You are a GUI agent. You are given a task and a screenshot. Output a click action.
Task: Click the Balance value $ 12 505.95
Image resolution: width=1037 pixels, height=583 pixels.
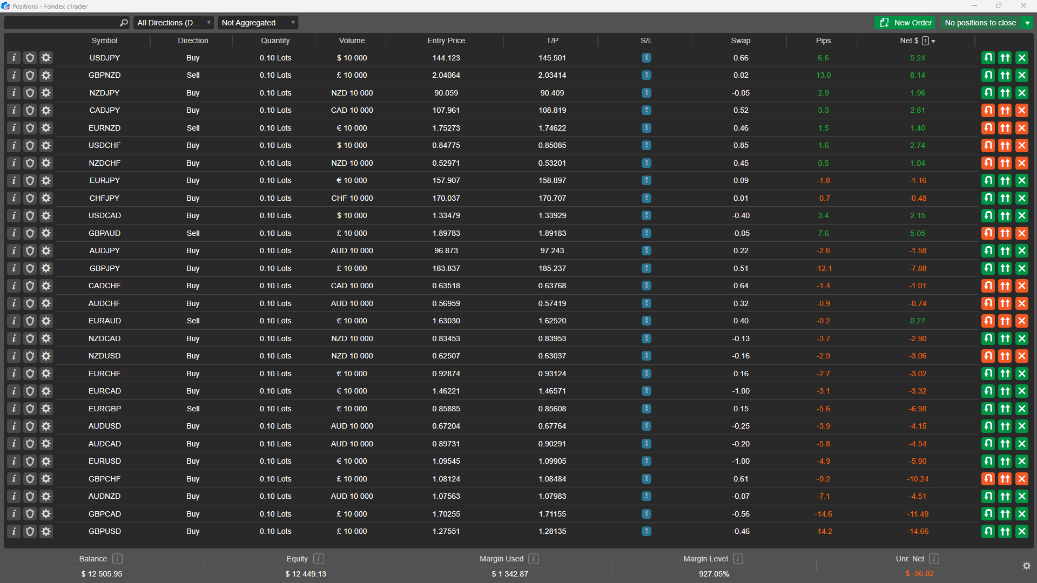click(x=102, y=574)
